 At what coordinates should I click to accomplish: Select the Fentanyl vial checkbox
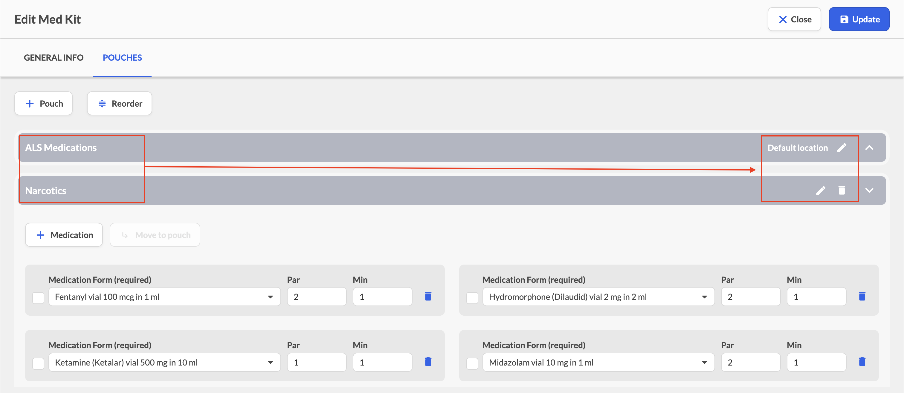38,298
